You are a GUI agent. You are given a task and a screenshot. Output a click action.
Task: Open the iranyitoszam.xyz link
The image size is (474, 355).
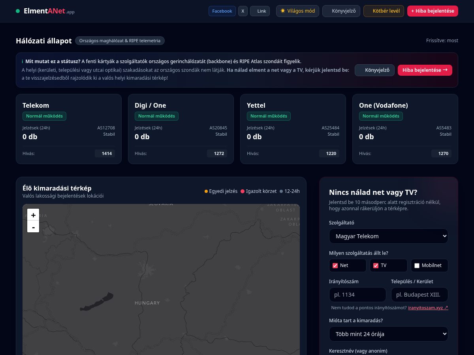tap(428, 308)
